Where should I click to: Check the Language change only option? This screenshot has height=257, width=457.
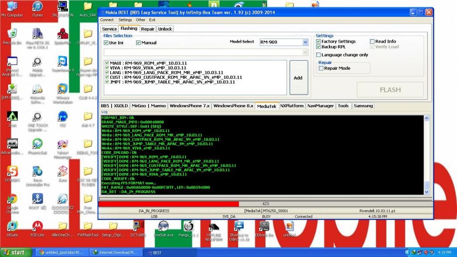[x=318, y=55]
